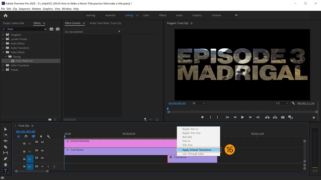Click Mark Out button
Image resolution: width=321 pixels, height=180 pixels.
click(x=217, y=117)
